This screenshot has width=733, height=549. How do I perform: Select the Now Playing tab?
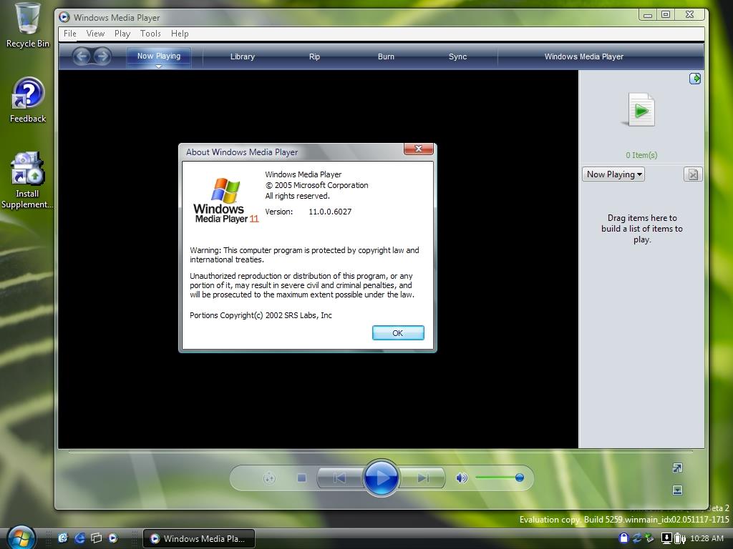(159, 56)
